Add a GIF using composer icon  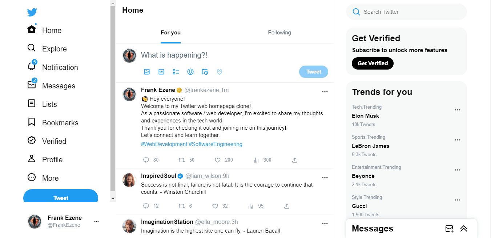coord(161,72)
